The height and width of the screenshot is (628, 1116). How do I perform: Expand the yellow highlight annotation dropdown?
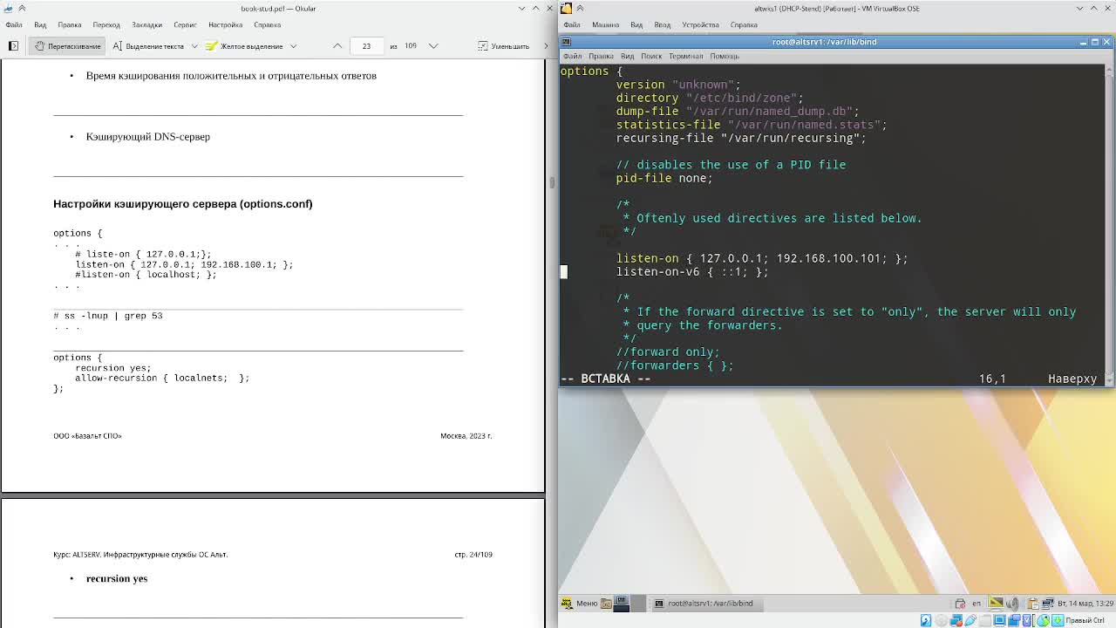[x=293, y=45]
